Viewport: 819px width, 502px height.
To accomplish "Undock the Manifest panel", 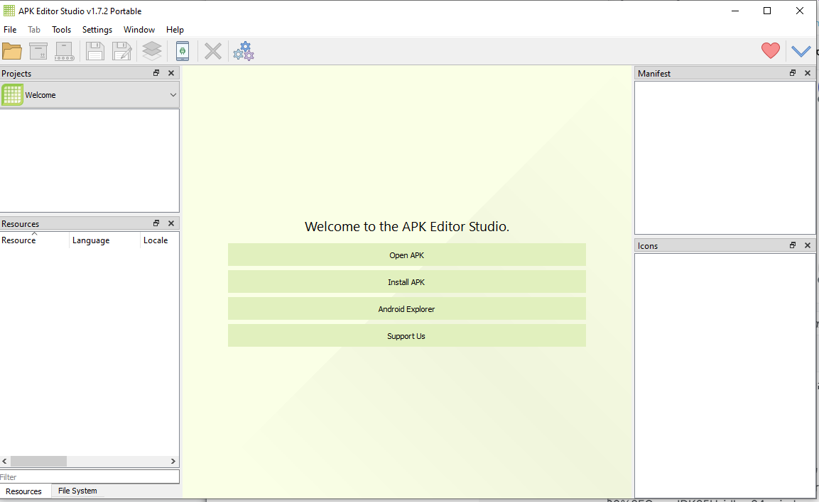I will (793, 73).
